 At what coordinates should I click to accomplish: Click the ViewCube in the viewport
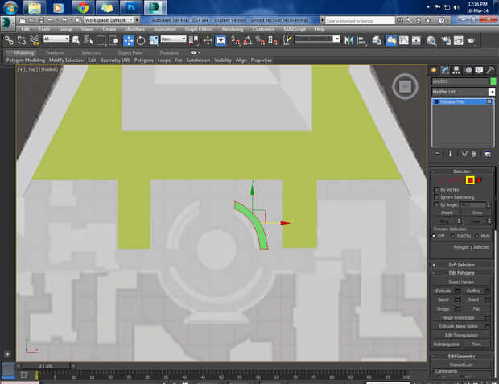405,86
